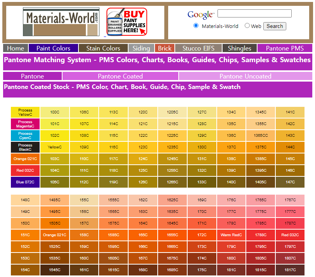
Task: Choose the 109C color swatch
Action: pos(84,147)
